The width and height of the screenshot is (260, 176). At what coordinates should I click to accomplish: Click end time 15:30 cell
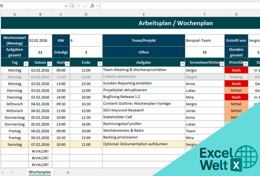pos(86,84)
